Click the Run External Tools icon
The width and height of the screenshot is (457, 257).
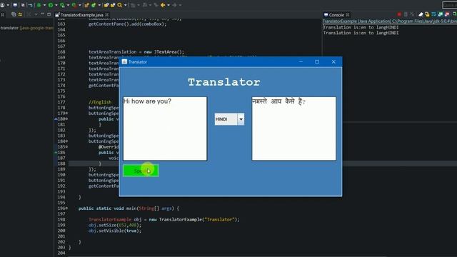click(x=74, y=5)
